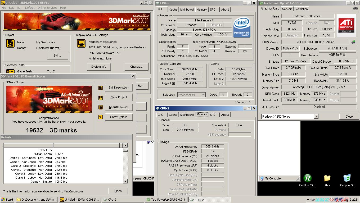Click the red diamond tray icon

pos(332,200)
